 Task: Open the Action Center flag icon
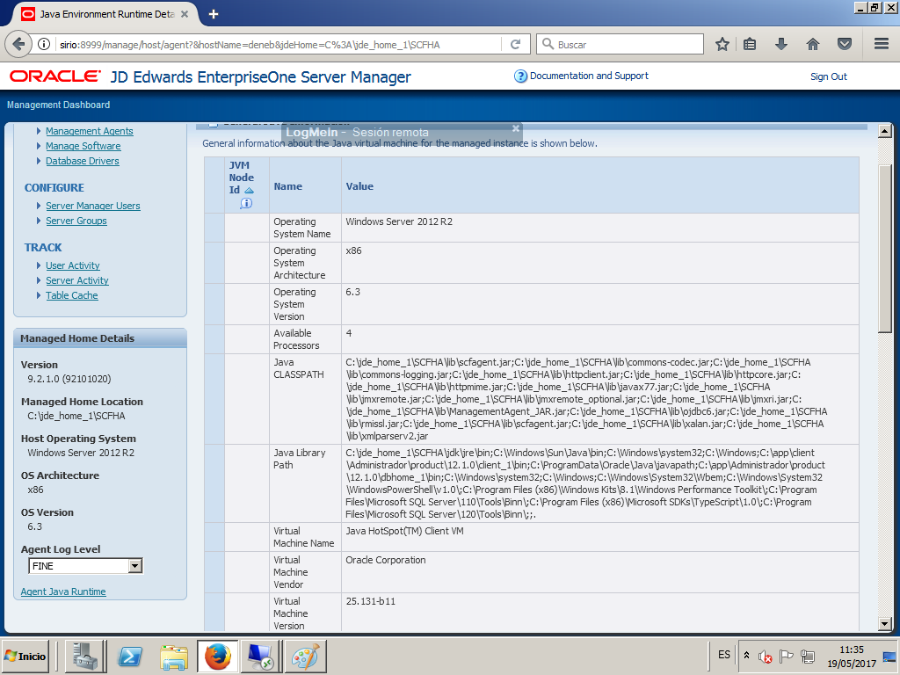tap(786, 656)
